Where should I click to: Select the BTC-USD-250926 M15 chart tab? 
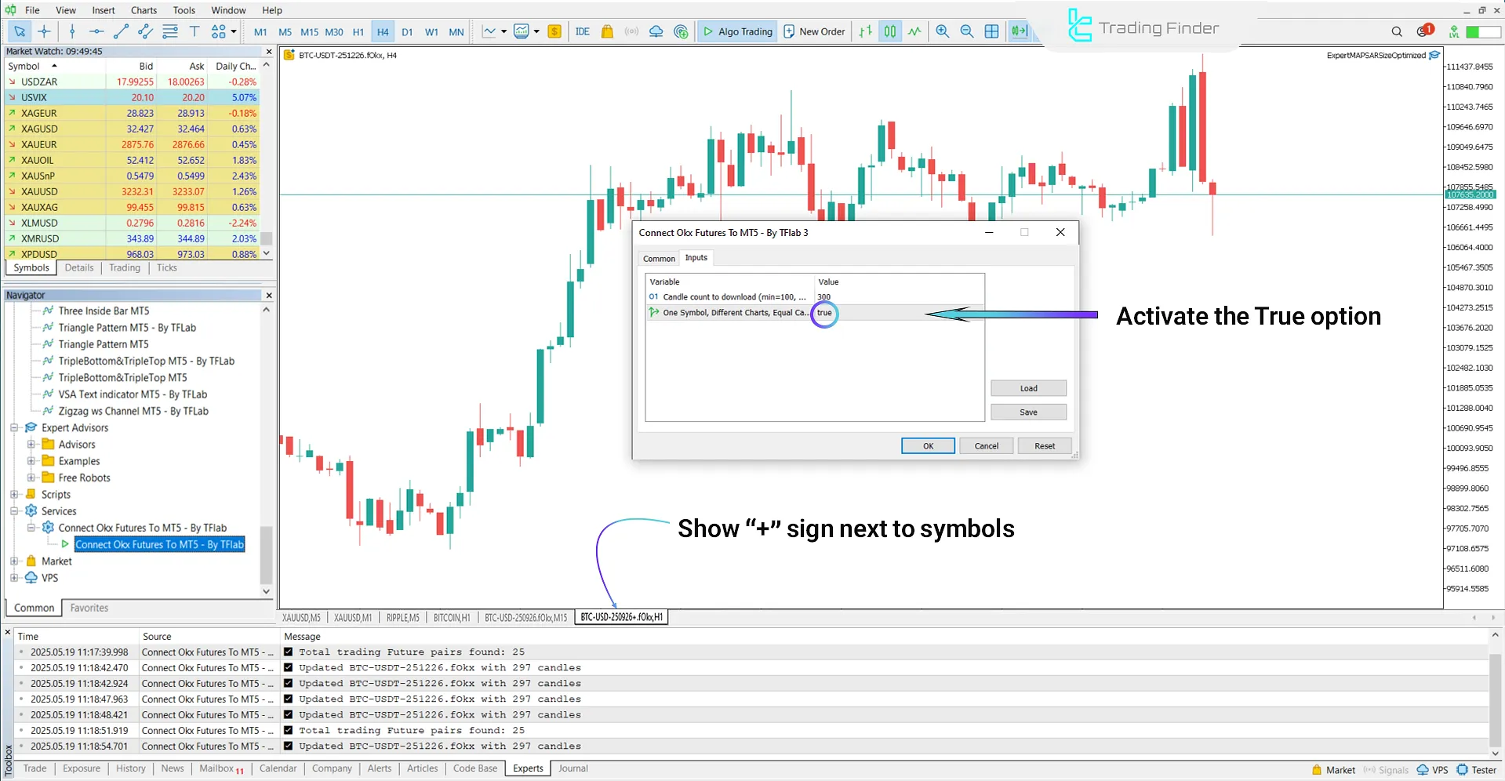pos(525,617)
